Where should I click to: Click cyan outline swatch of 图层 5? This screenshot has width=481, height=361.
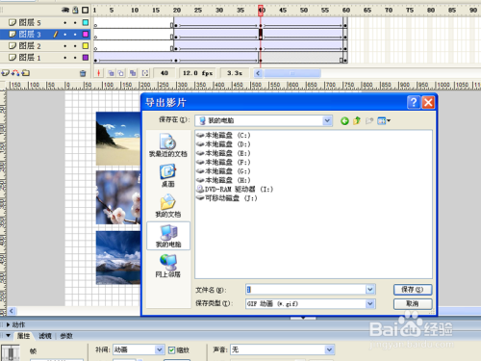click(86, 22)
